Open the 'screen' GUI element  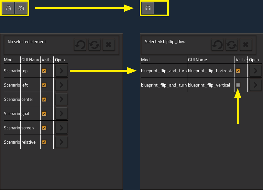[61, 128]
